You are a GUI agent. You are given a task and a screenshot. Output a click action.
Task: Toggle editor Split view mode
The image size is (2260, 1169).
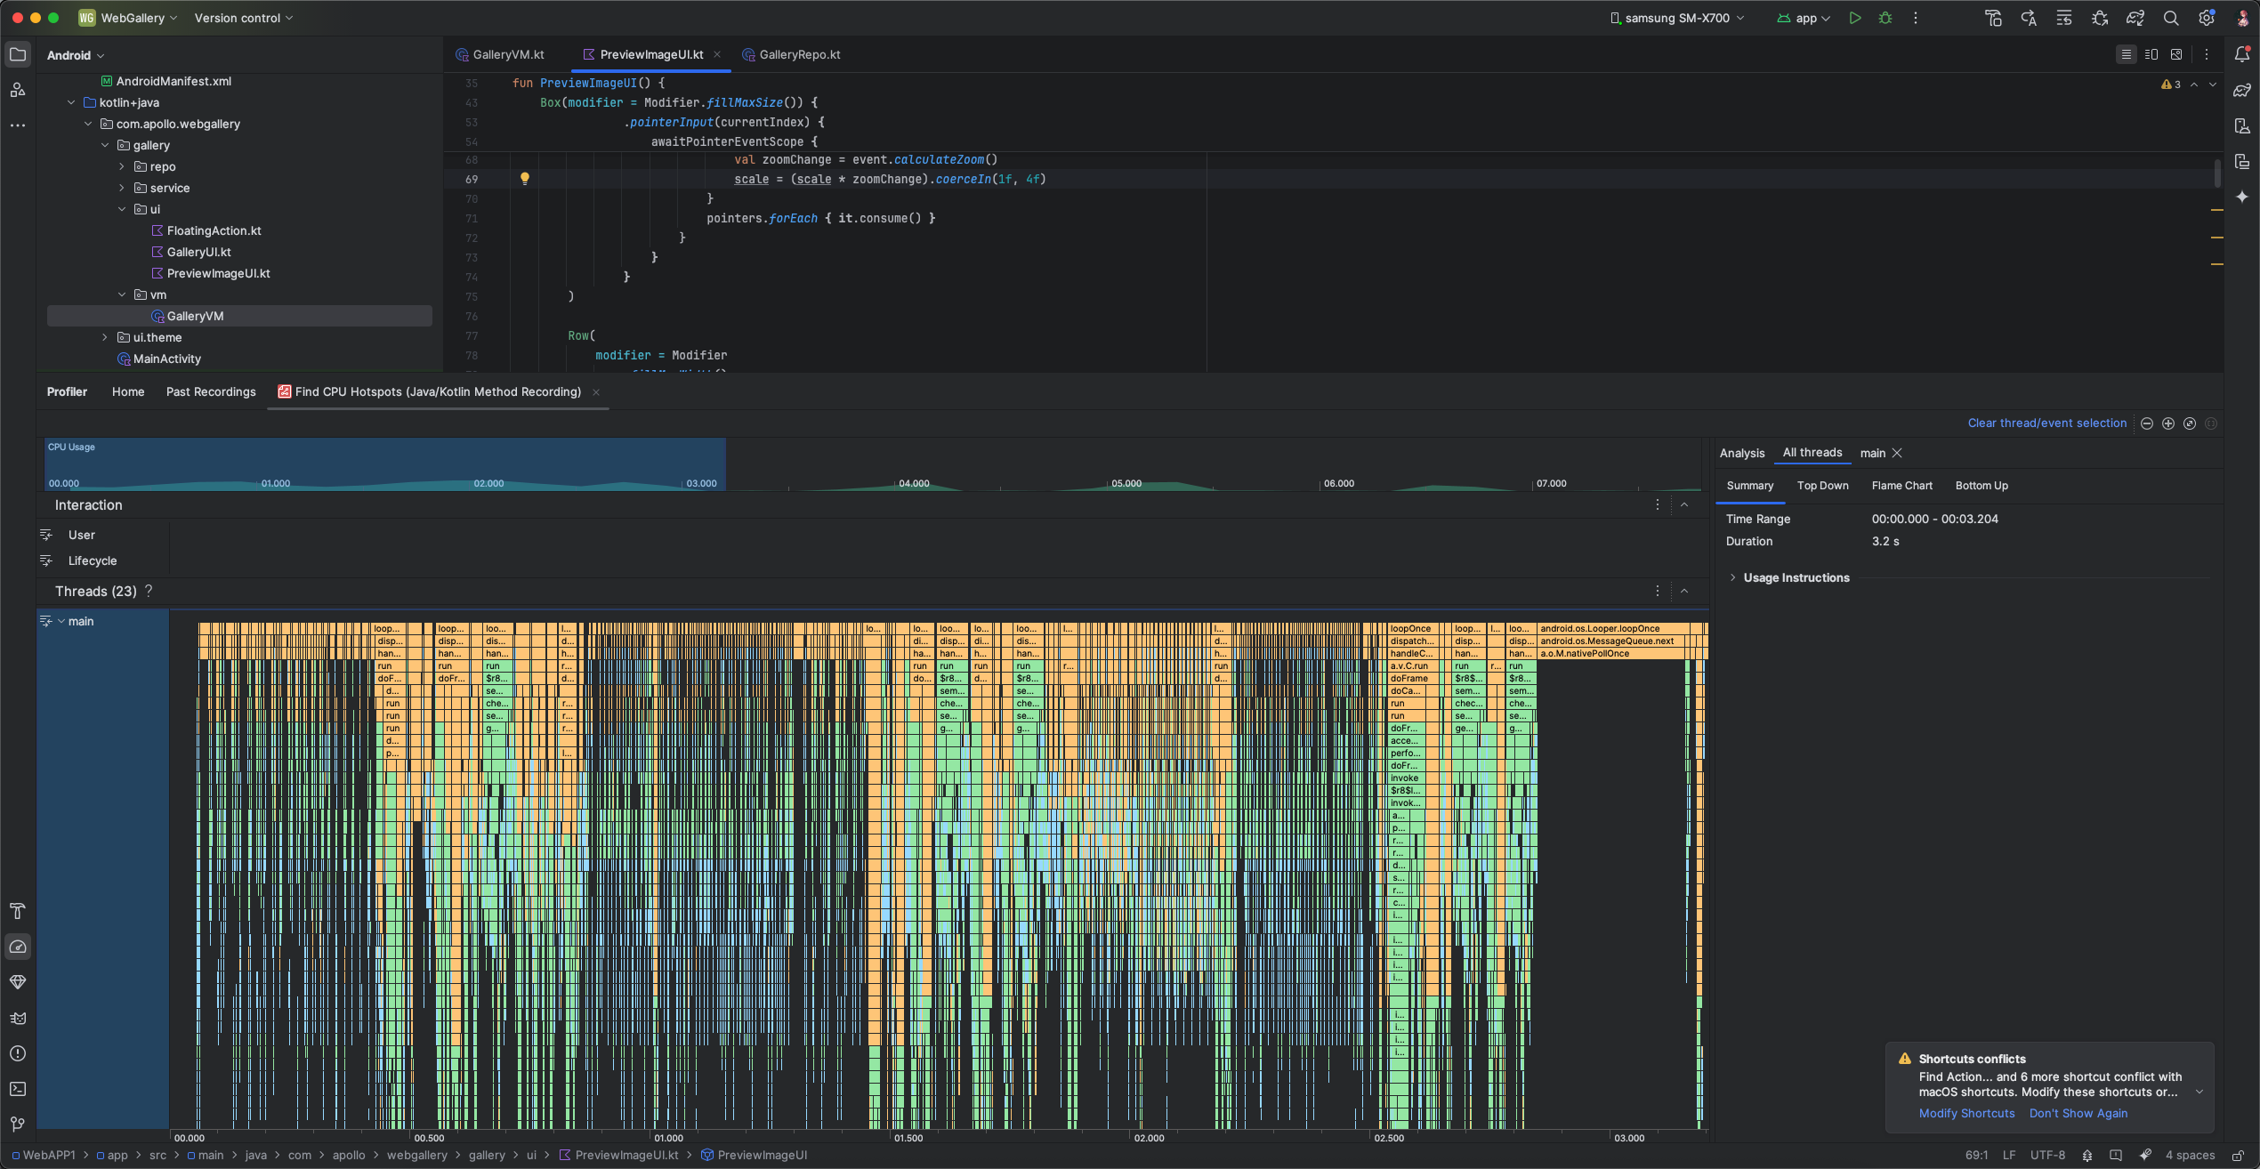tap(2151, 54)
